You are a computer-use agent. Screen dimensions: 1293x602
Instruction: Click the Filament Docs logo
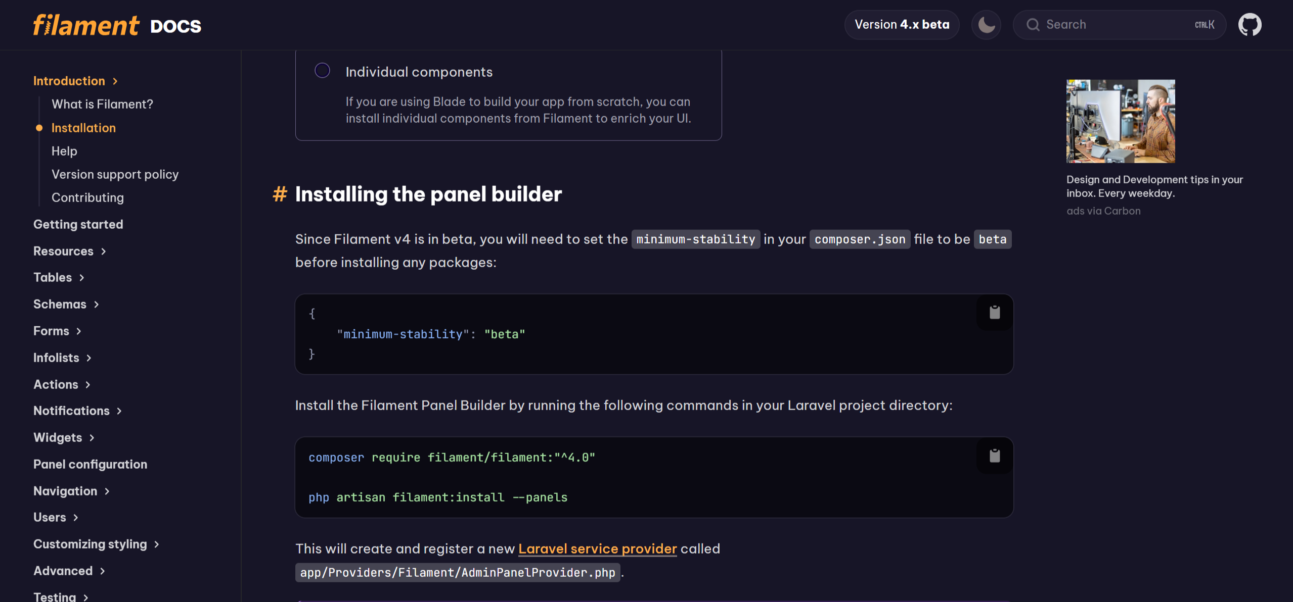pos(117,25)
